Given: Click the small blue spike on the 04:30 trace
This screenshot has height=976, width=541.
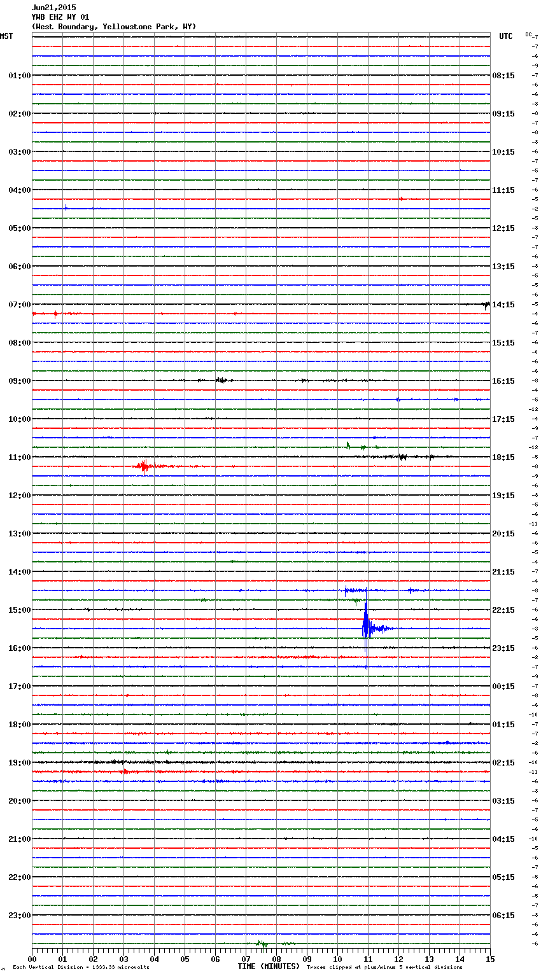Looking at the screenshot, I should click(x=65, y=208).
